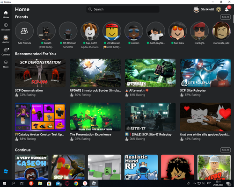Open friend UltraBloxxer's avatar
The height and width of the screenshot is (187, 234).
tap(112, 31)
